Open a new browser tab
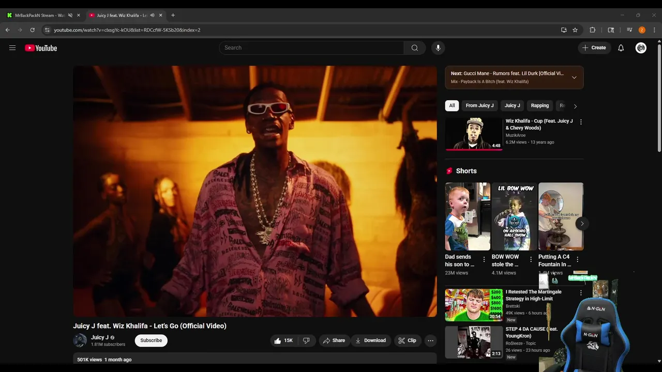The width and height of the screenshot is (662, 372). pyautogui.click(x=173, y=16)
